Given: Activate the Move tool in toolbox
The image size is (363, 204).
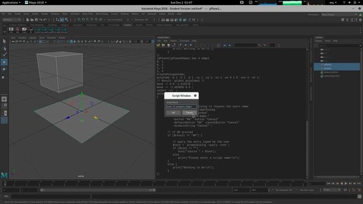Looking at the screenshot, I should coord(4,62).
